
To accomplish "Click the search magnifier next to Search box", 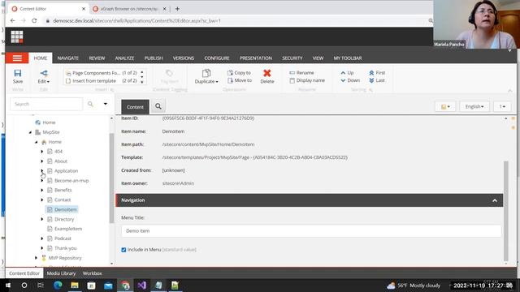I will click(x=90, y=104).
